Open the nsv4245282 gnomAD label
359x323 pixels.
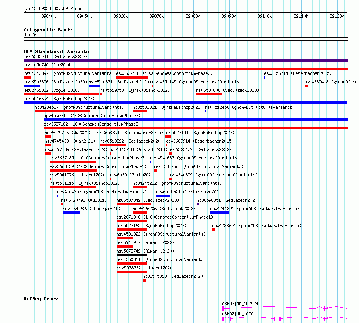[177, 183]
